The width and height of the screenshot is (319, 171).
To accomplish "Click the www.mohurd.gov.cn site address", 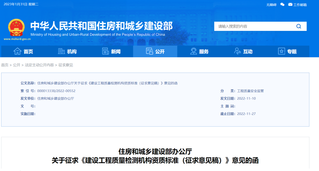I will [x=17, y=39].
